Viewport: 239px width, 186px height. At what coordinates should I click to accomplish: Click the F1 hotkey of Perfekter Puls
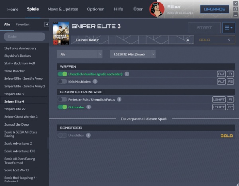(230, 99)
